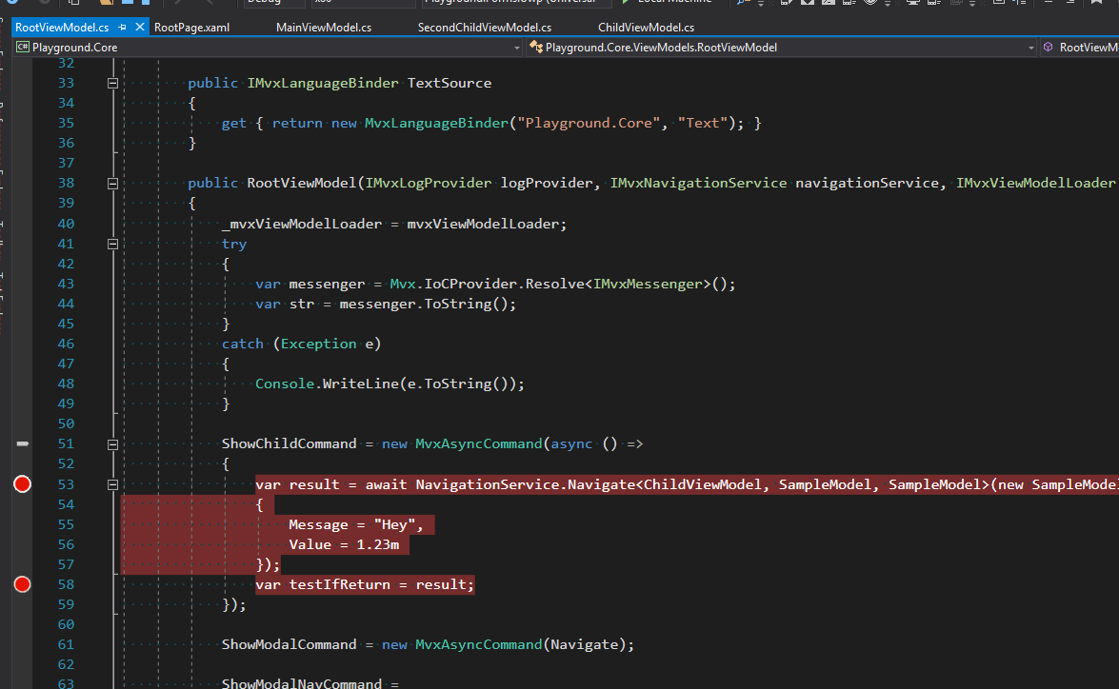Click the async keyword on line 51

[571, 443]
